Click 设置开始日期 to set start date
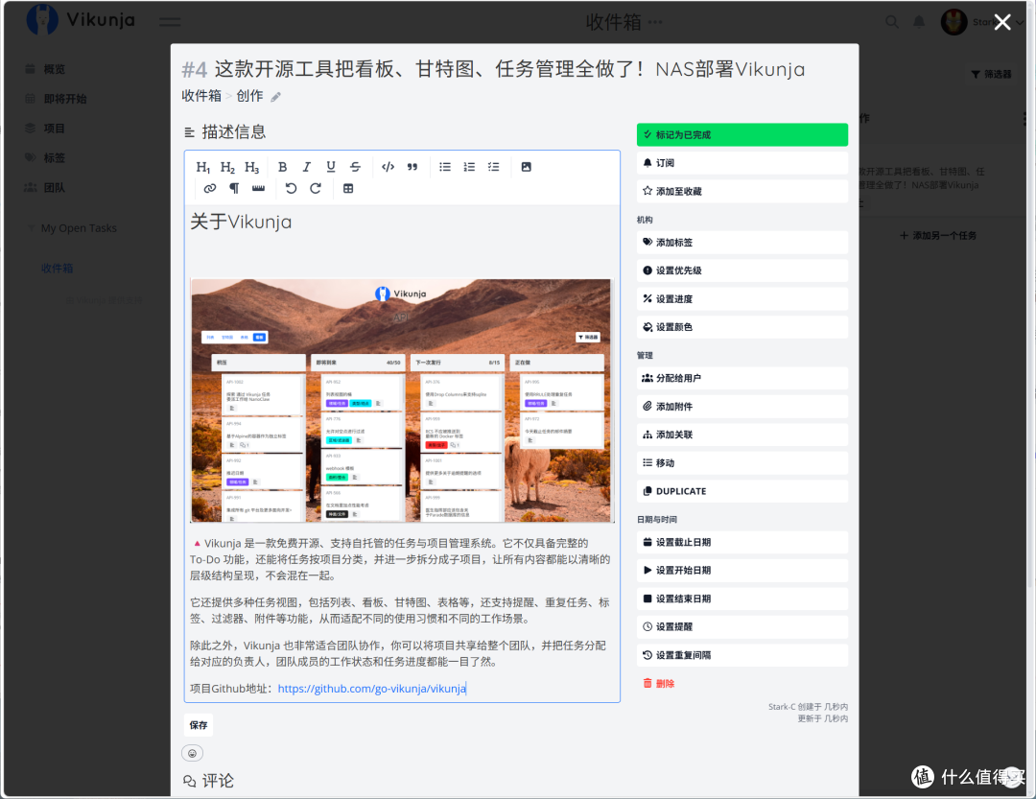 click(742, 571)
